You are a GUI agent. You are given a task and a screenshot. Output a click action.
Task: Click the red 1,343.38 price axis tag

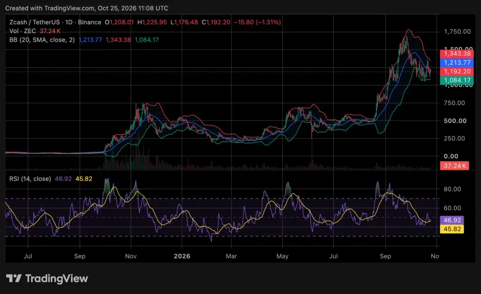tap(457, 53)
